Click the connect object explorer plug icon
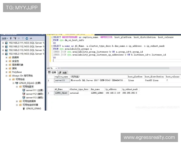Screen dimensions: 181x145 (11, 38)
